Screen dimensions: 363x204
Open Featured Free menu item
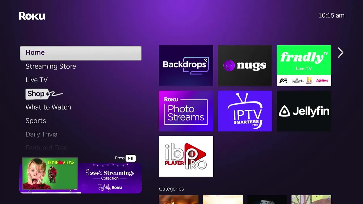click(47, 148)
